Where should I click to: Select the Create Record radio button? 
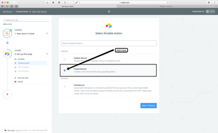pos(65,70)
